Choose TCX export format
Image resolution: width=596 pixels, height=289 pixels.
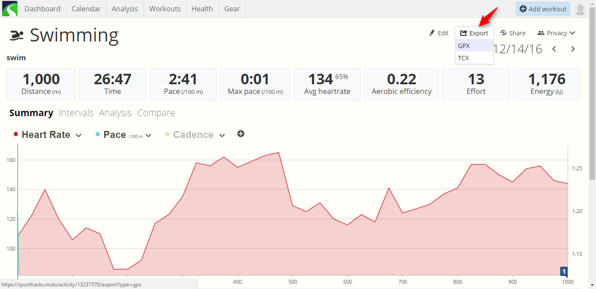pyautogui.click(x=474, y=58)
